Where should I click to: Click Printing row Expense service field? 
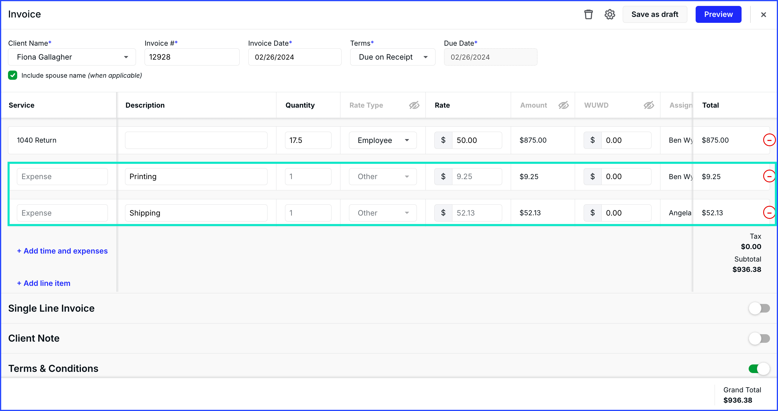point(62,176)
